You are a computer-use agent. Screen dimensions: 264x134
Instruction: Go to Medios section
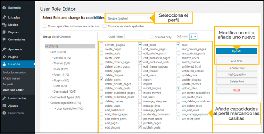point(13,25)
